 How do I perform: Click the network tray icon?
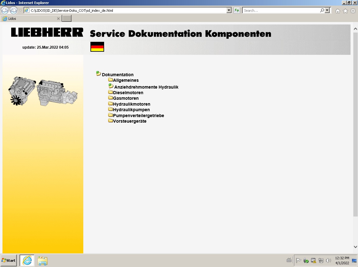[321, 260]
